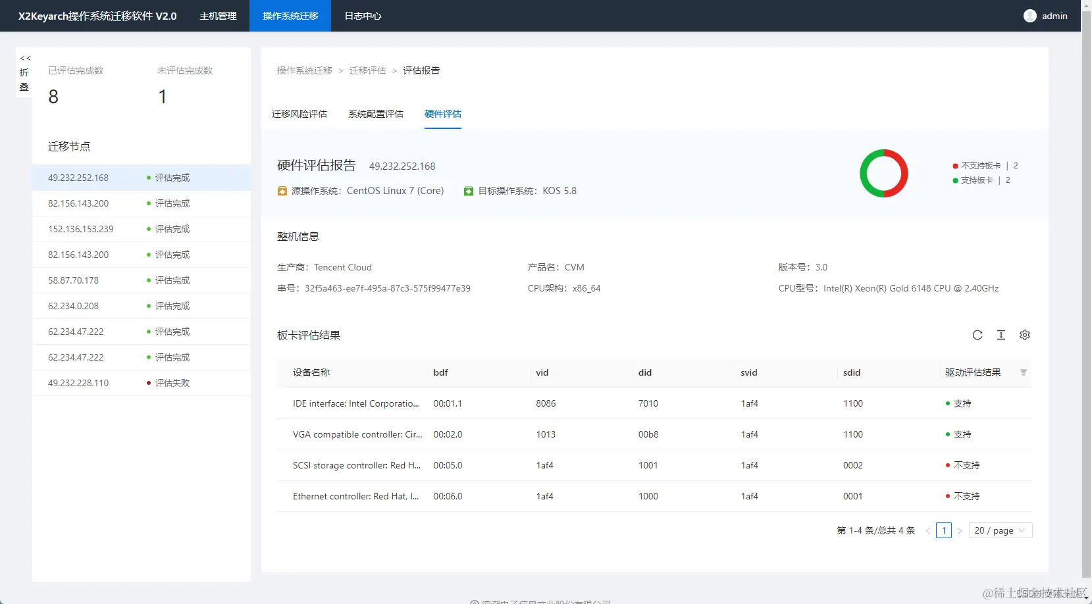Click VGA compatible controller row name

(357, 434)
